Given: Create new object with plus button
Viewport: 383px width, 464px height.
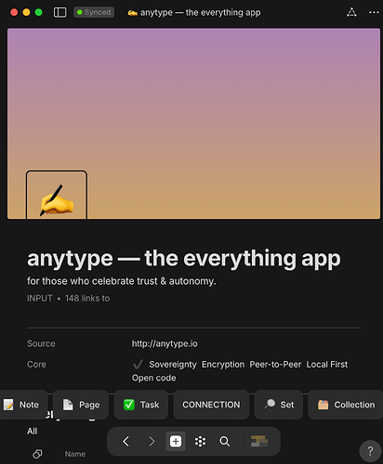Looking at the screenshot, I should click(x=176, y=442).
